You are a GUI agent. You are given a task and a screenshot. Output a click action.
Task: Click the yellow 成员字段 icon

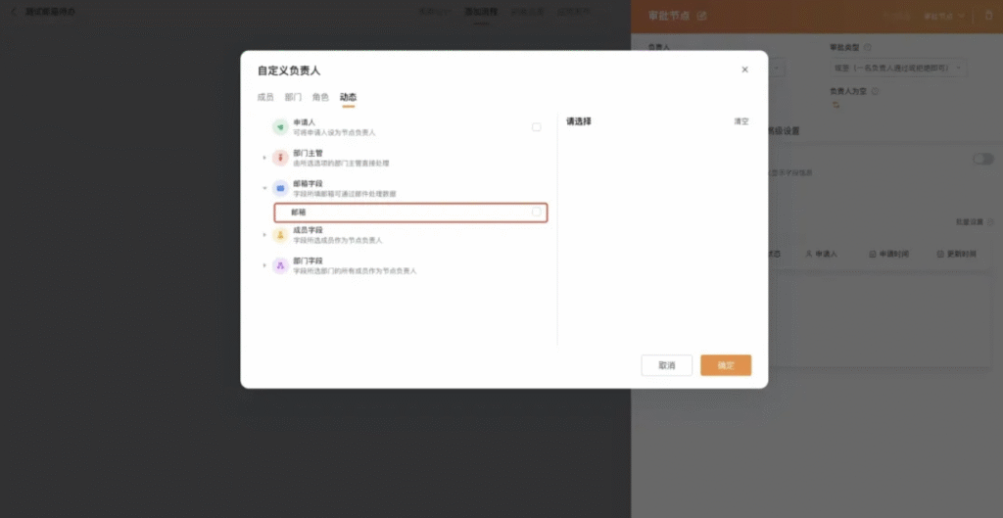tap(280, 235)
